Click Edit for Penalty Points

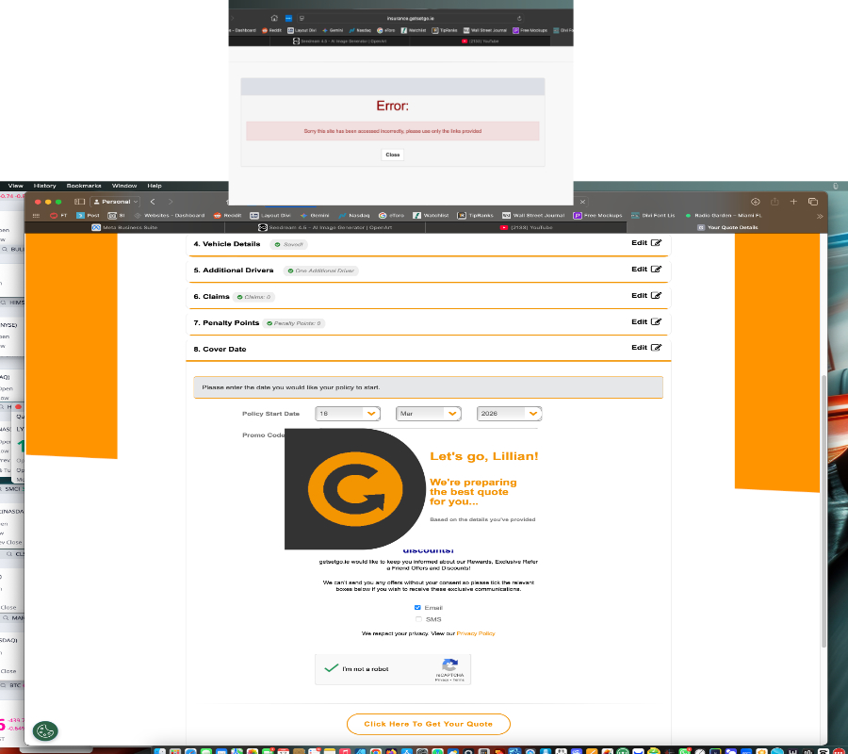coord(646,321)
